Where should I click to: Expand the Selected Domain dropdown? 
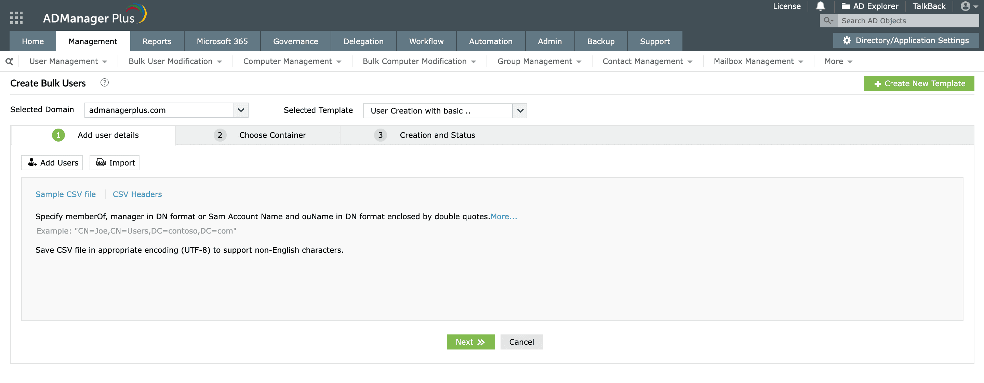(x=241, y=110)
